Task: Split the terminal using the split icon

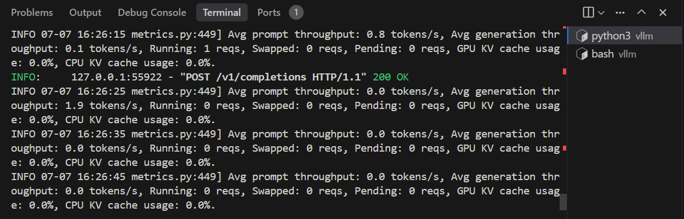Action: (x=589, y=12)
